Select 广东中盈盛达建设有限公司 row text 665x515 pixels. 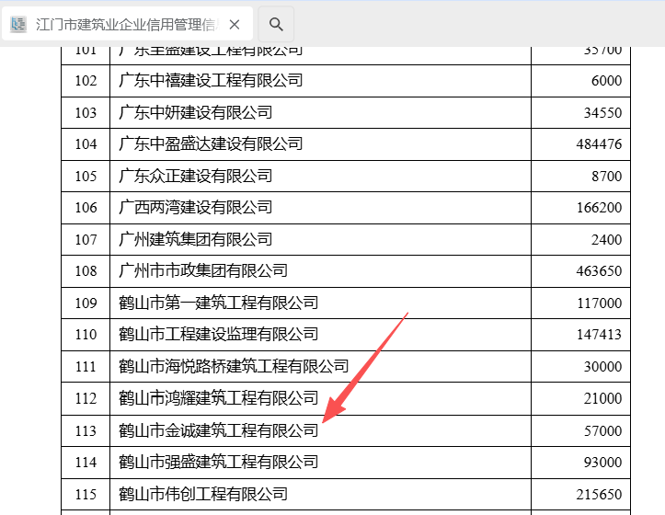[x=211, y=144]
